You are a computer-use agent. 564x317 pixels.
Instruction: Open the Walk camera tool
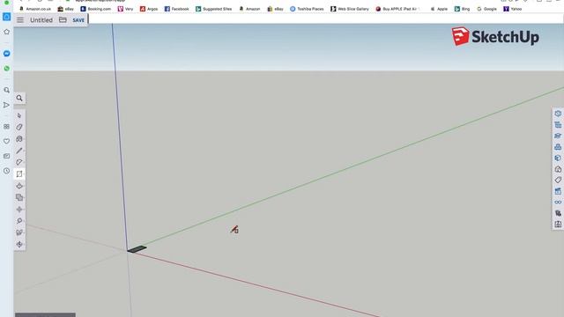19,232
